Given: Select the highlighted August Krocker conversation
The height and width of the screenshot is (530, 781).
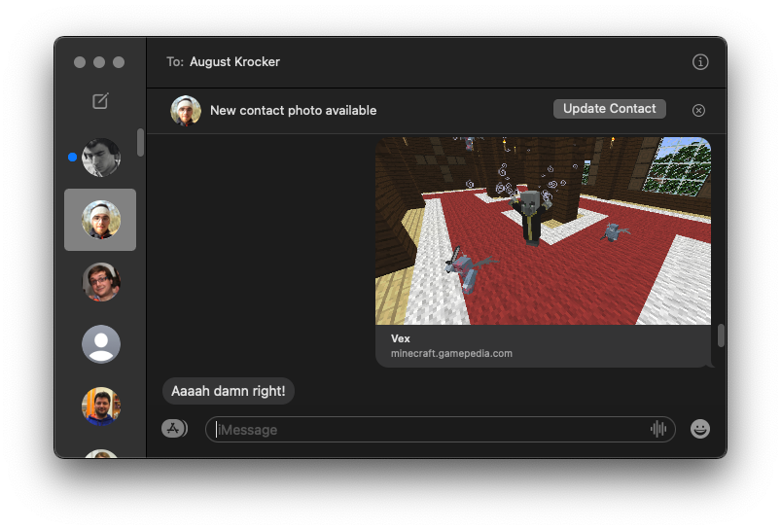Looking at the screenshot, I should pyautogui.click(x=100, y=220).
